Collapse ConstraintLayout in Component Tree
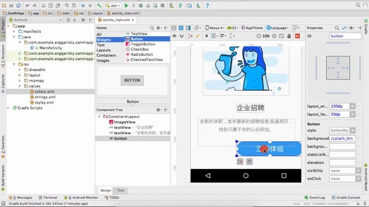Viewport: 369px width, 207px height. tap(99, 117)
